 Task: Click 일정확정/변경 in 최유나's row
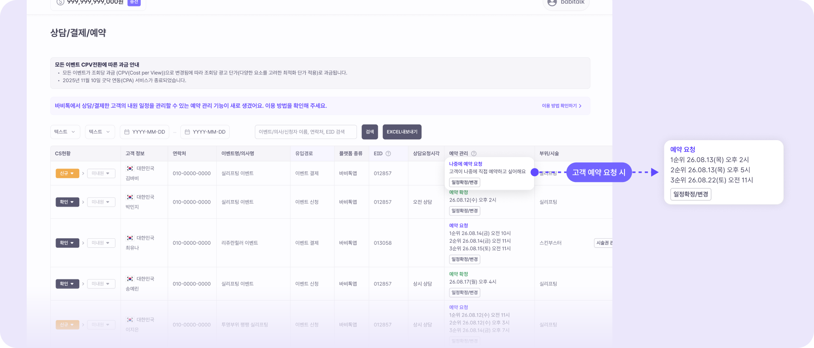(465, 260)
